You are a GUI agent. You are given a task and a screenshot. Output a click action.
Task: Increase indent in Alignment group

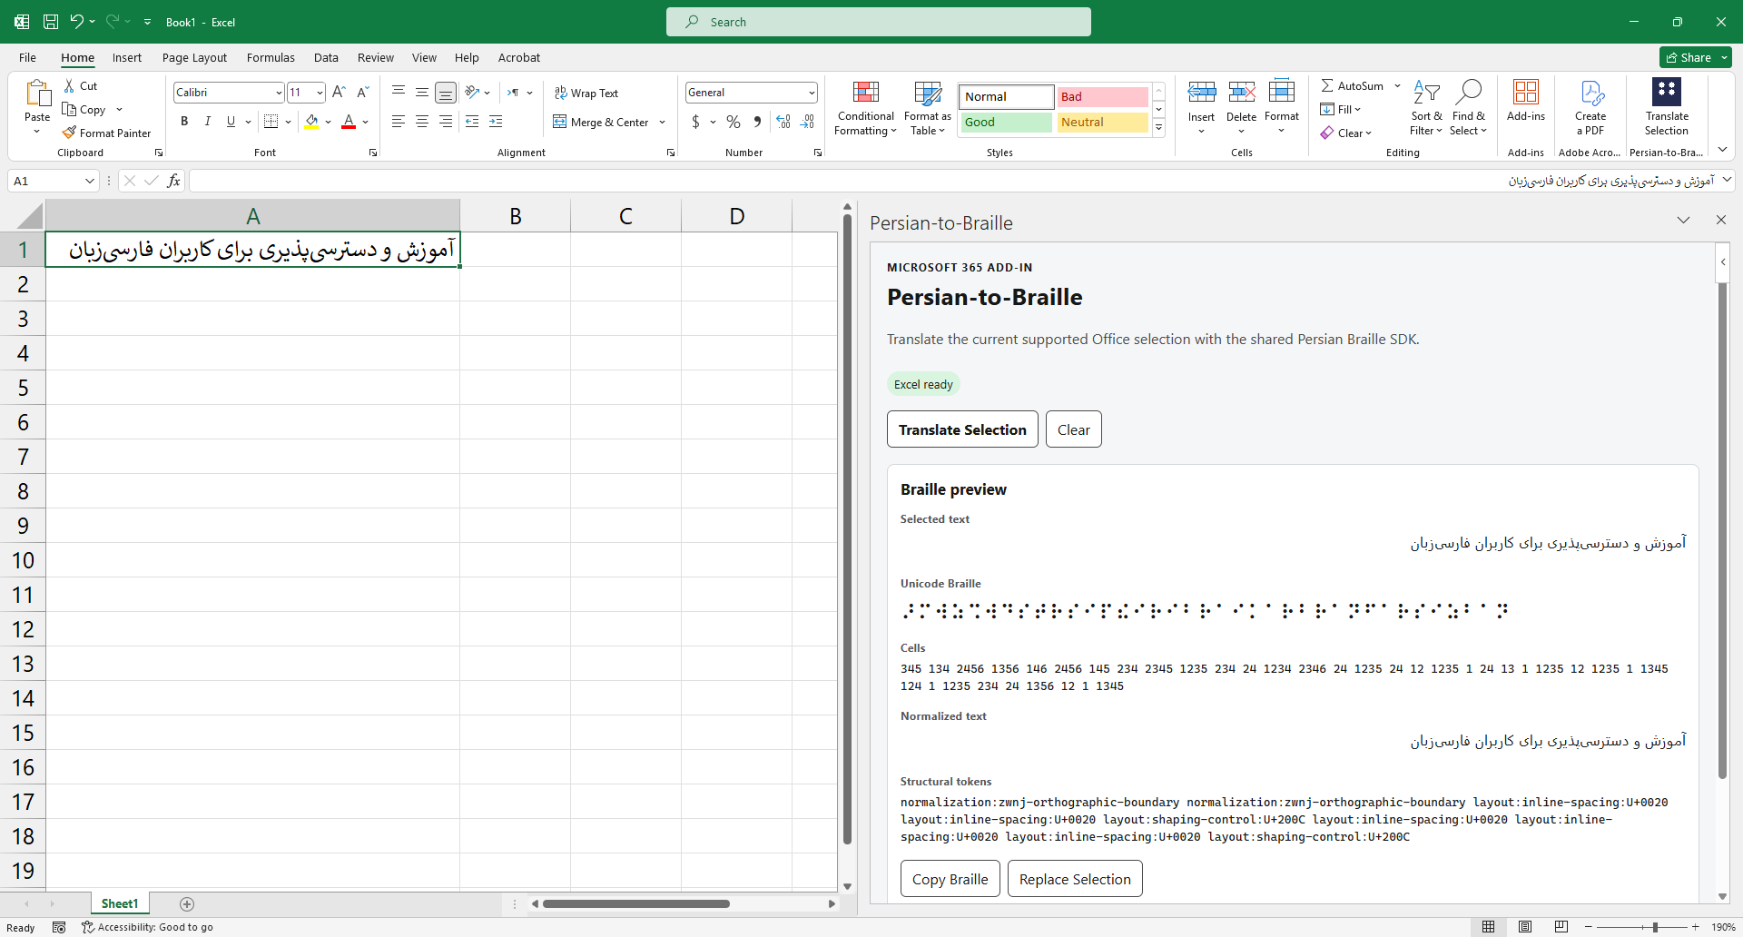click(496, 121)
